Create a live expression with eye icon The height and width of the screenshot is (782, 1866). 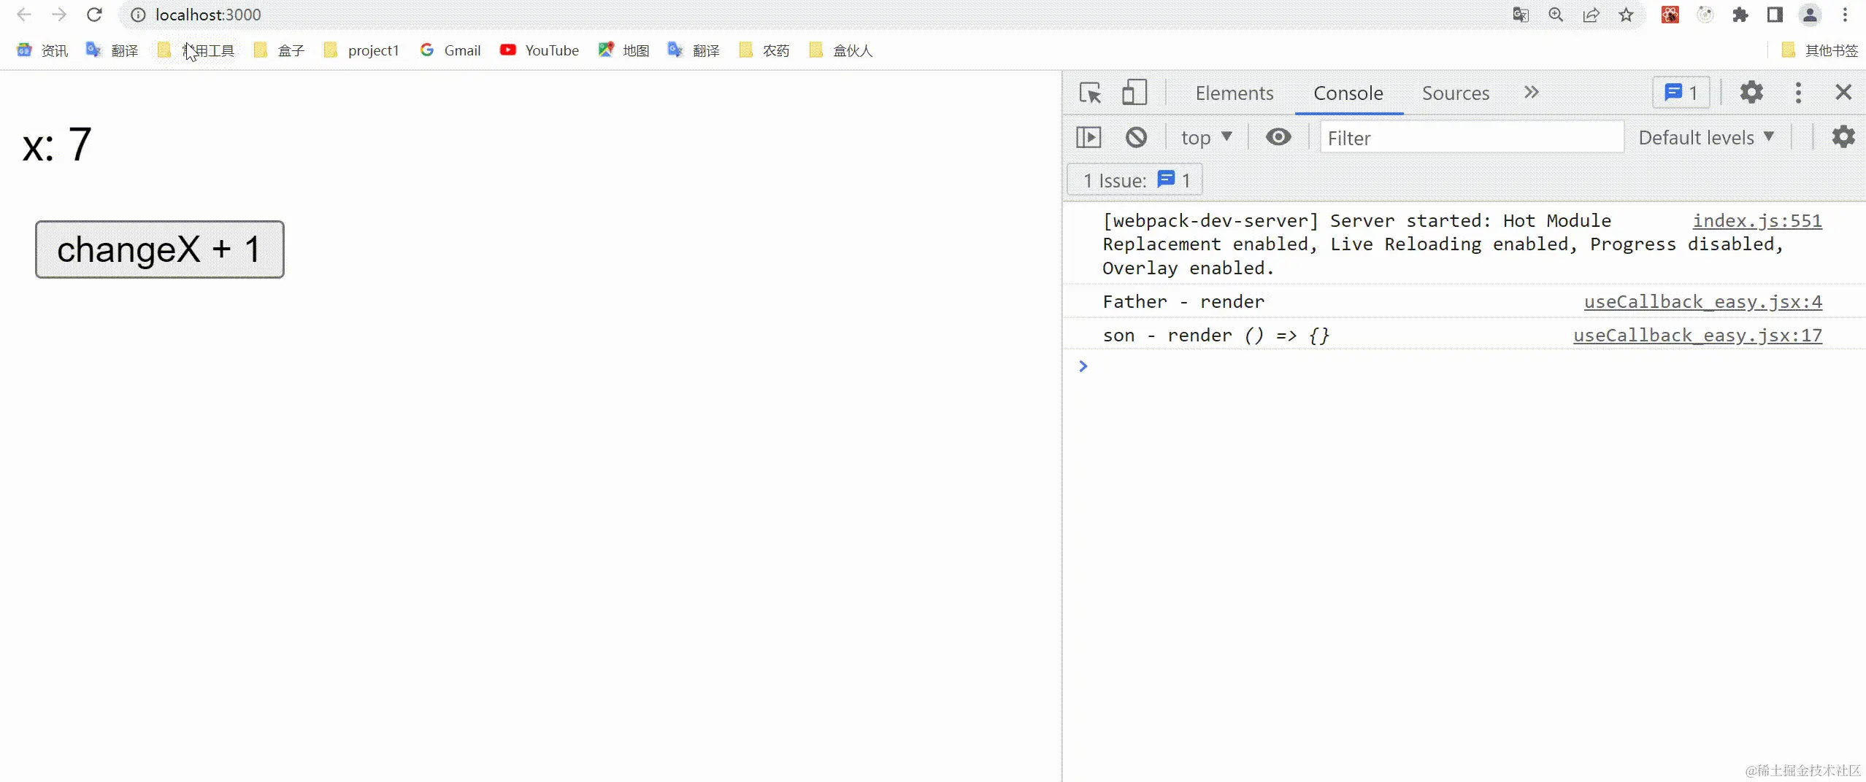pos(1278,137)
